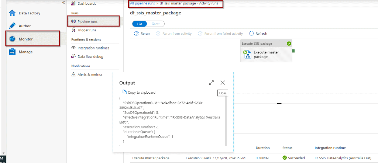Click the Succeeded status check icon
Viewport: 378px width, 163px height.
point(285,158)
